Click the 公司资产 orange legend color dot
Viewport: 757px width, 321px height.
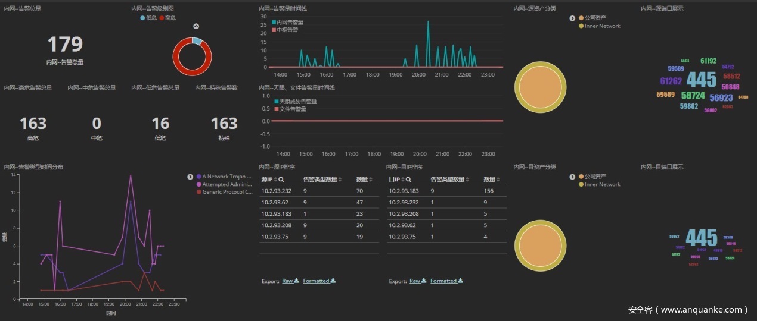click(581, 18)
